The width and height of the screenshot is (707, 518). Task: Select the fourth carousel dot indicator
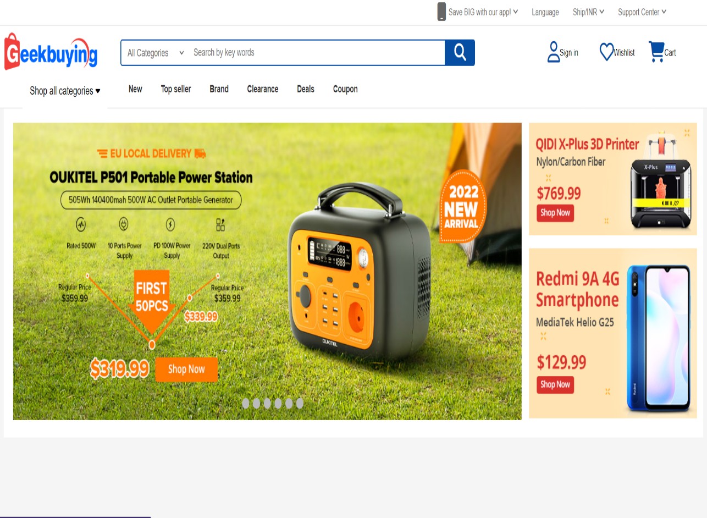pos(278,403)
